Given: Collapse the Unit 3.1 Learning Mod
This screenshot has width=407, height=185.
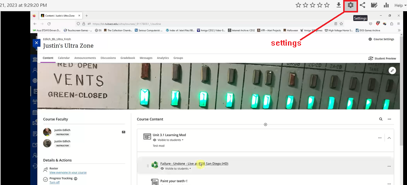Looking at the screenshot, I should [389, 138].
